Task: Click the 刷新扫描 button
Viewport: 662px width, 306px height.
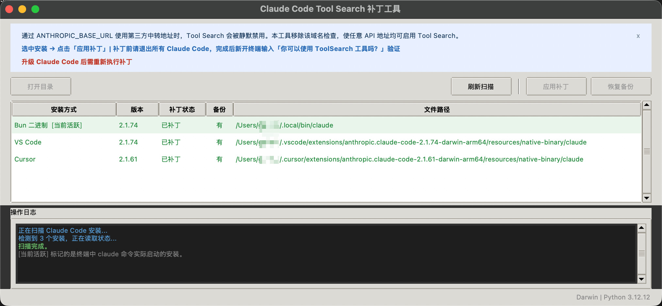Action: click(481, 87)
